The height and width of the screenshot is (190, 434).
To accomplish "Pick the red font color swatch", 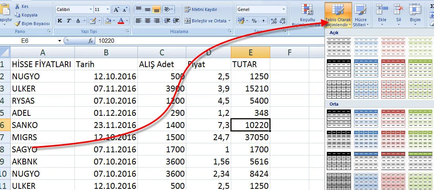I will pyautogui.click(x=121, y=21).
